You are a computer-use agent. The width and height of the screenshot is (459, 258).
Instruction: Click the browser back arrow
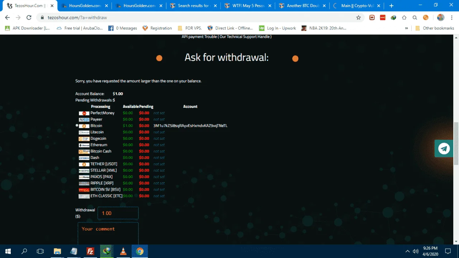[8, 18]
